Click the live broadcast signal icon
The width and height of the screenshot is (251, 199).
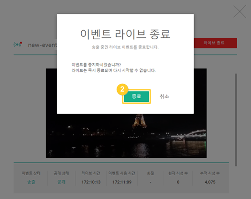pyautogui.click(x=18, y=44)
